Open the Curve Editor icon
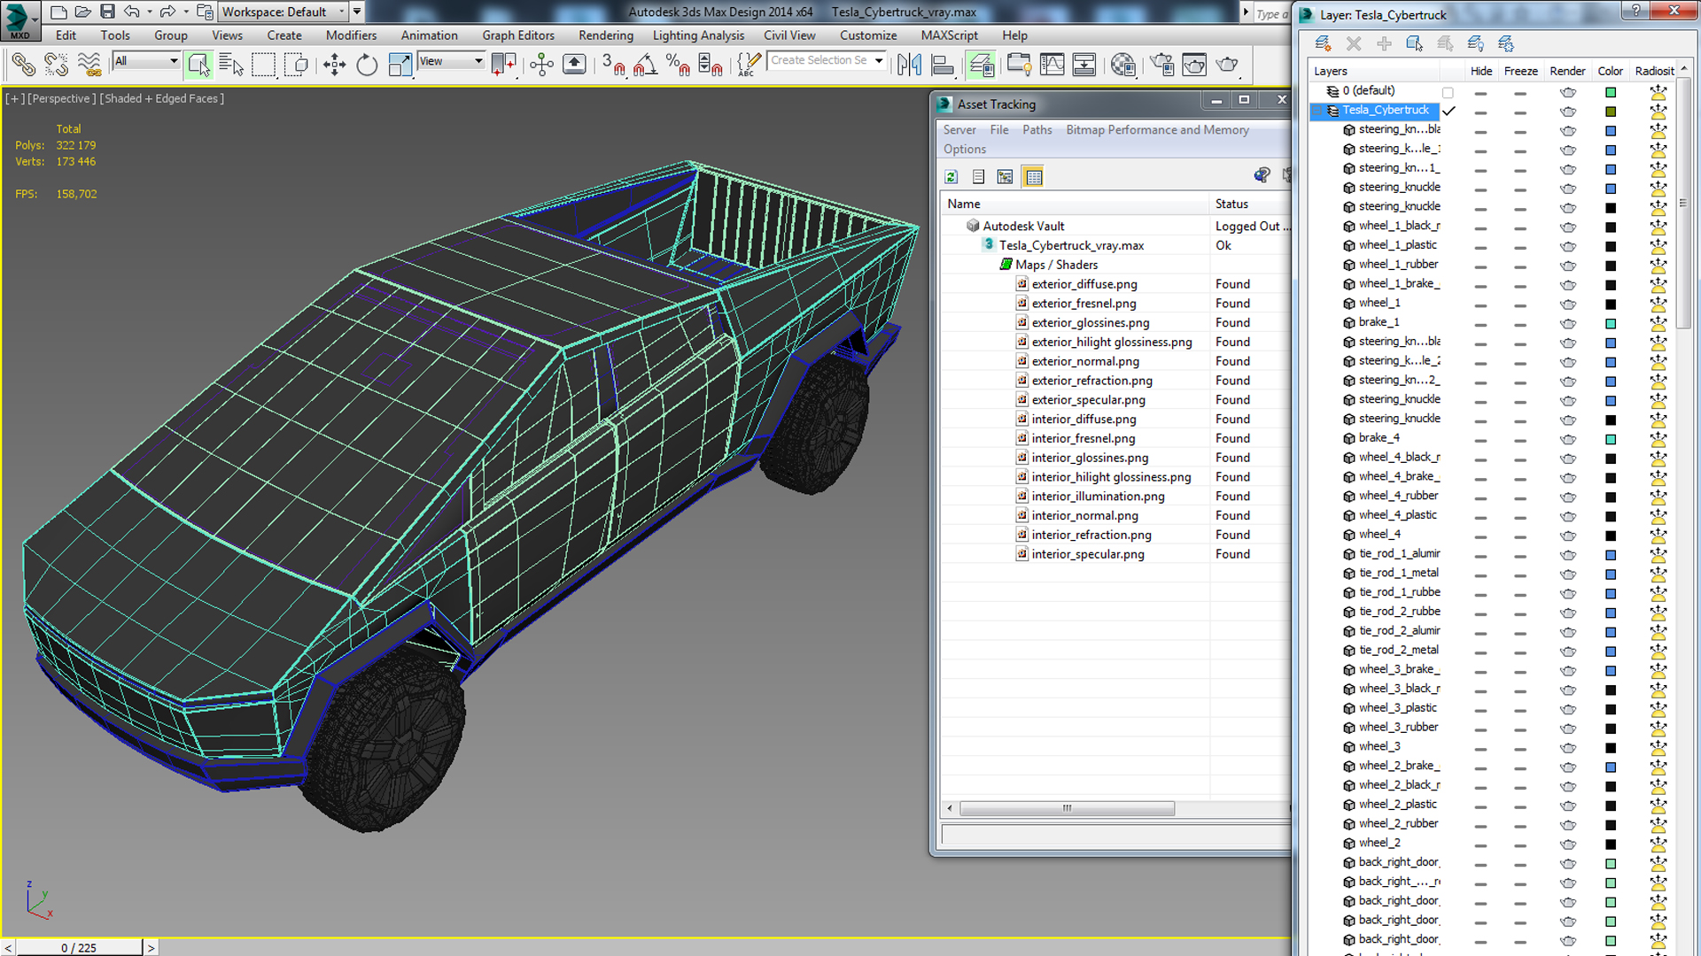The width and height of the screenshot is (1701, 956). 1052,65
